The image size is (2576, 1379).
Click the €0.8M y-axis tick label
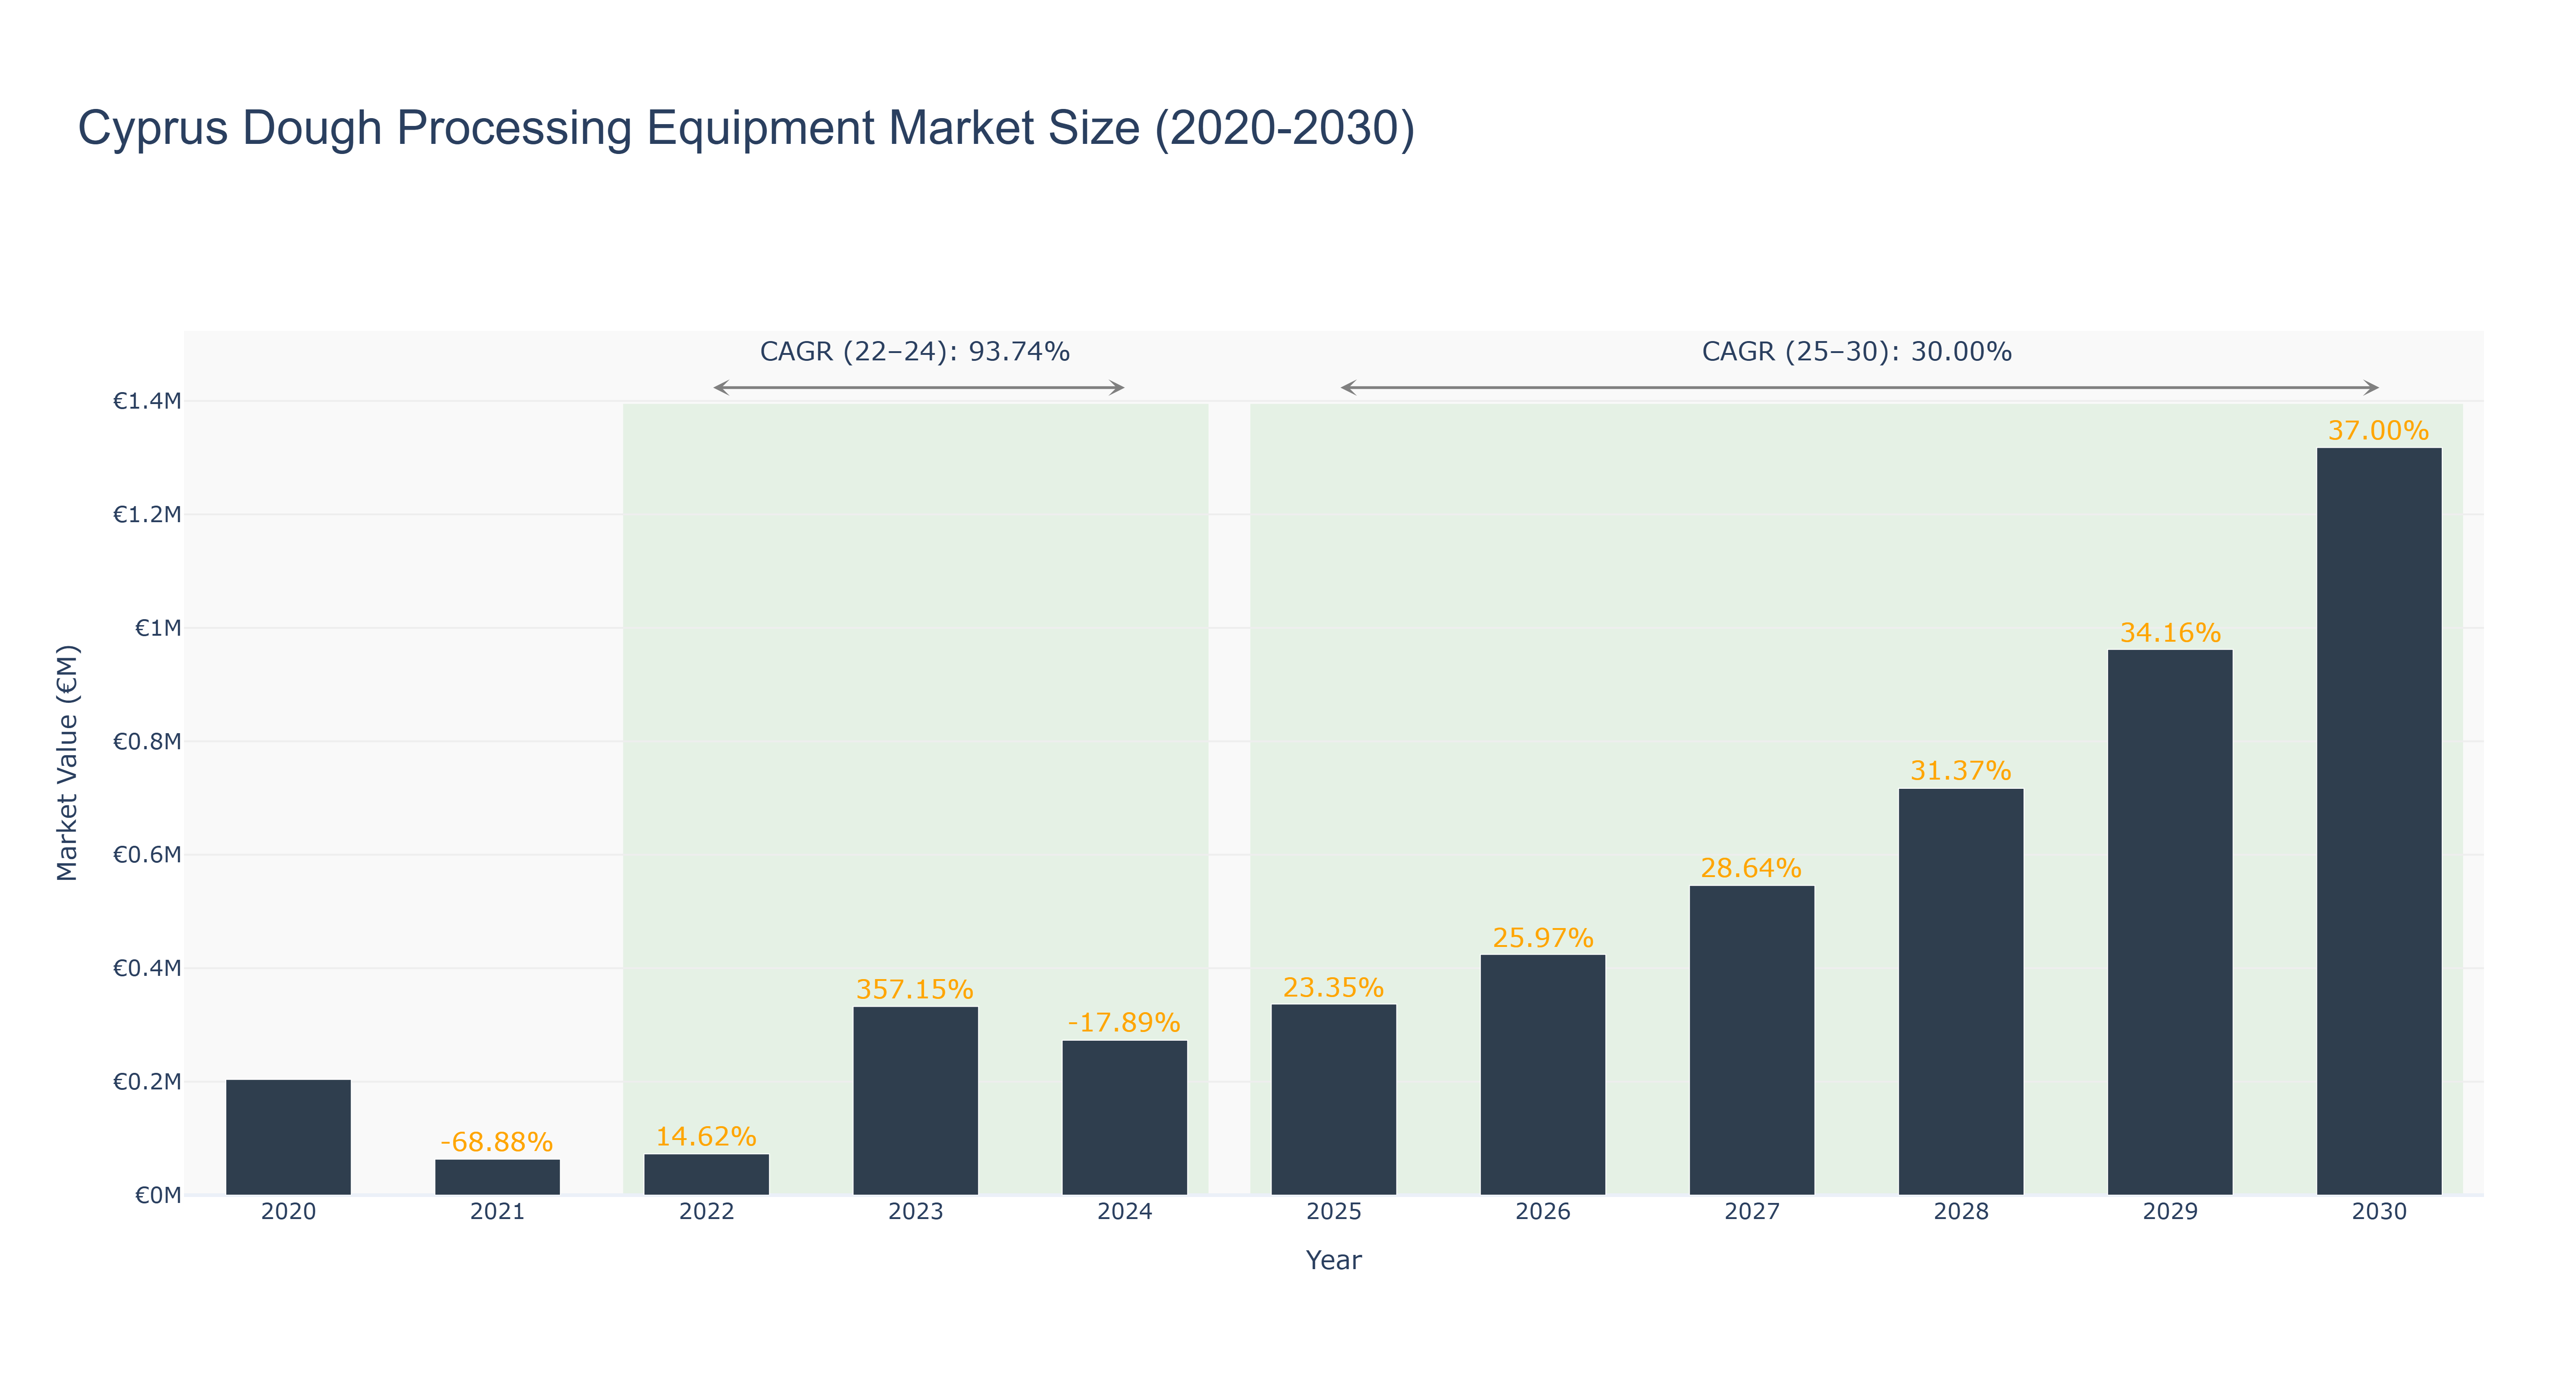coord(147,741)
